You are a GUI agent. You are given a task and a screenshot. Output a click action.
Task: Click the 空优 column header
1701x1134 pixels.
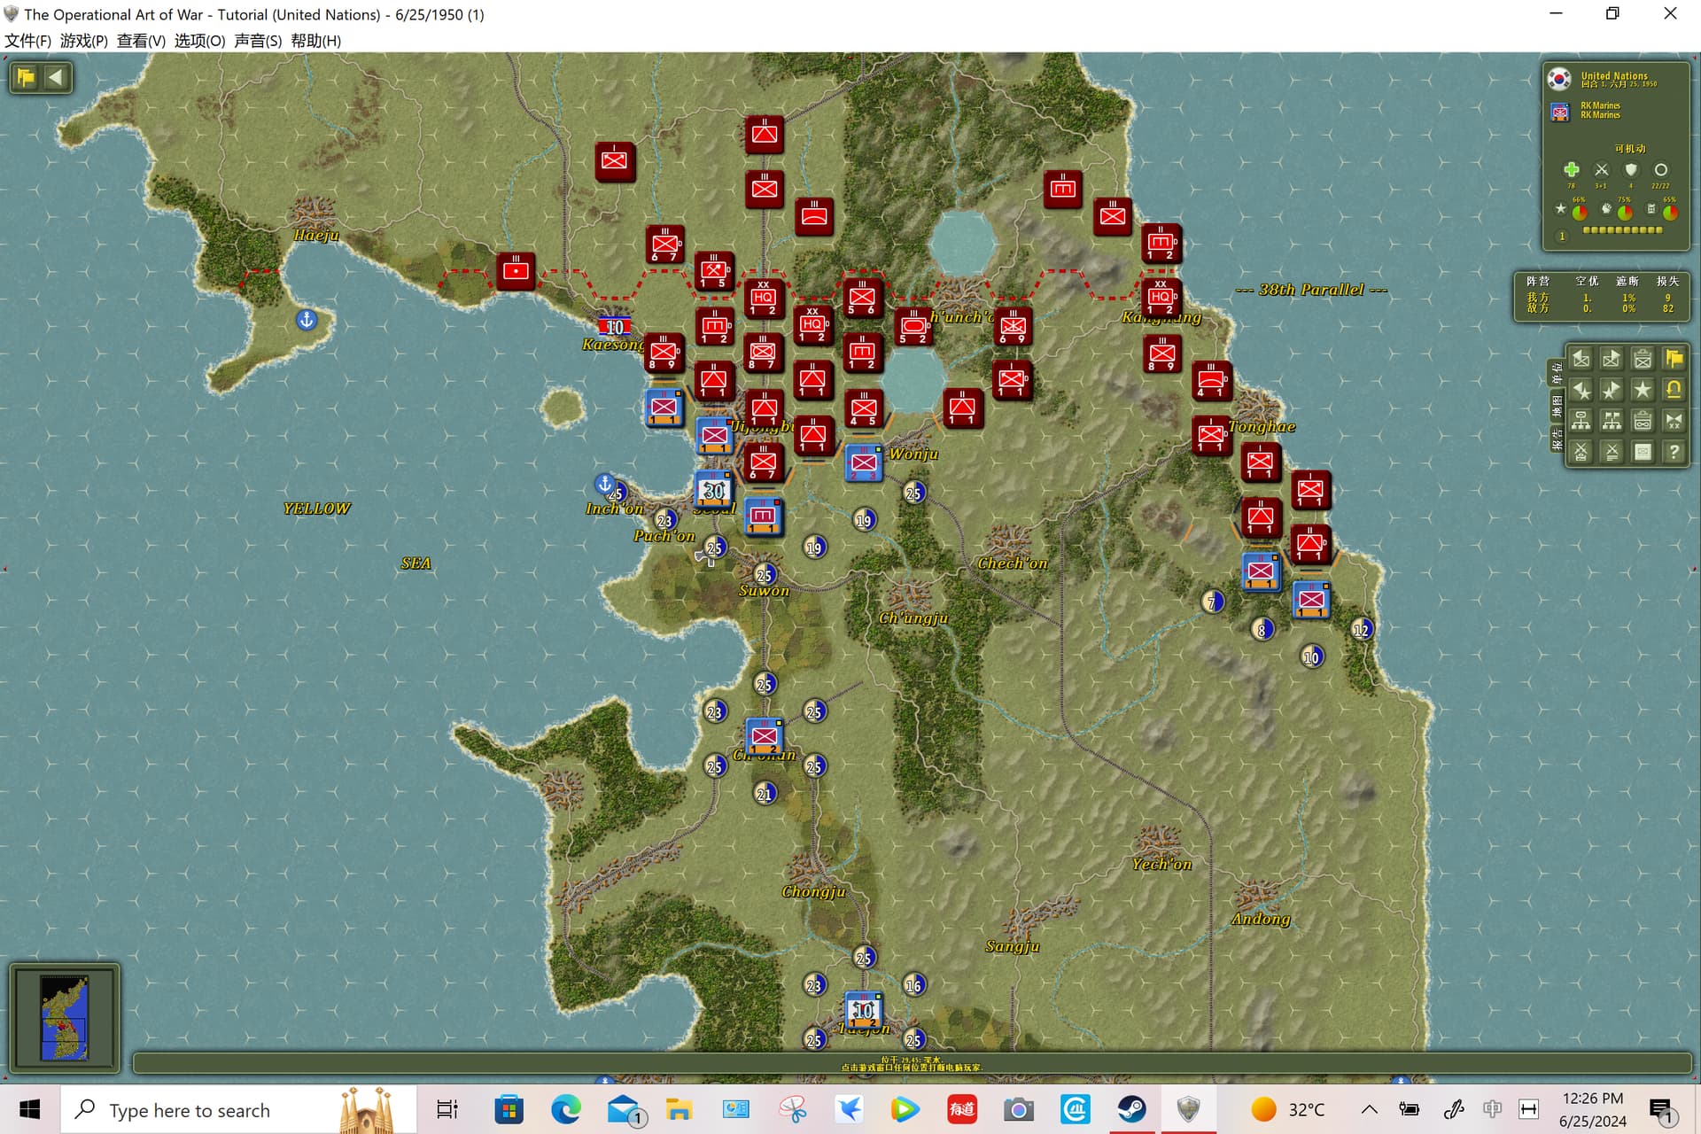tap(1587, 281)
